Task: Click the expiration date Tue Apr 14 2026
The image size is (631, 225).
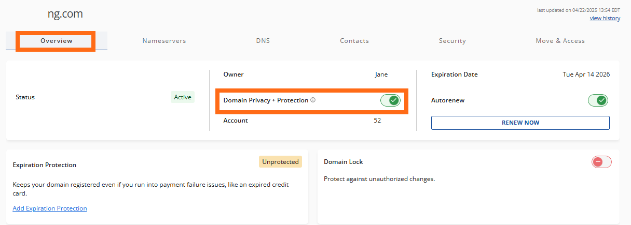Action: pyautogui.click(x=586, y=74)
